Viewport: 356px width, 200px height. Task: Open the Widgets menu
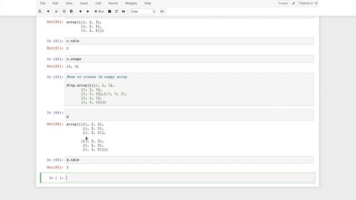(x=131, y=3)
